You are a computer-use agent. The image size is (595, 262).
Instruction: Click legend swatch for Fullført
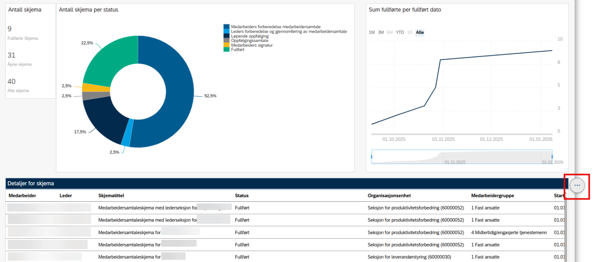tap(227, 50)
